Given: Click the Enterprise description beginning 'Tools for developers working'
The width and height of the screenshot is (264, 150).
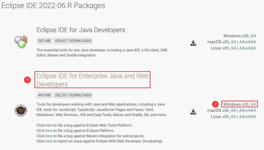Looking at the screenshot, I should [x=101, y=109].
